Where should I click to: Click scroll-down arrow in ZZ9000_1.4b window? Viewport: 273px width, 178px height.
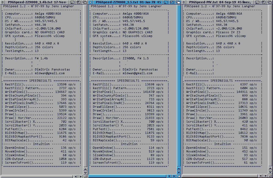[x=85, y=173]
